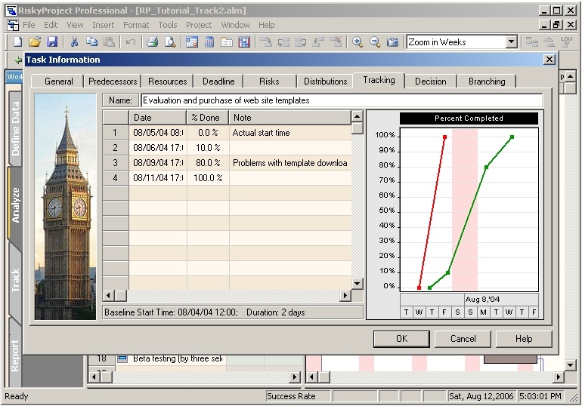The height and width of the screenshot is (406, 582).
Task: Select the Analyze side tab
Action: point(15,205)
